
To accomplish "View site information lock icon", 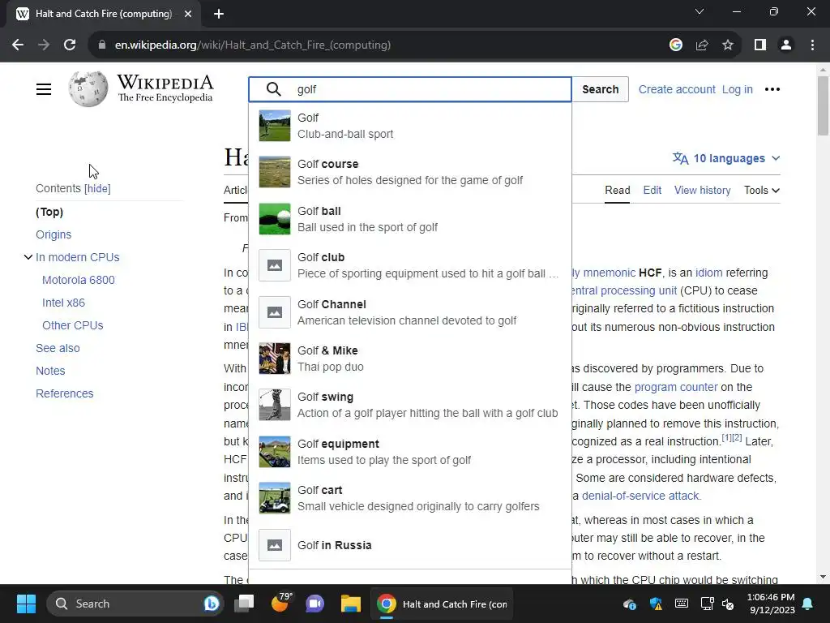I will pyautogui.click(x=102, y=45).
